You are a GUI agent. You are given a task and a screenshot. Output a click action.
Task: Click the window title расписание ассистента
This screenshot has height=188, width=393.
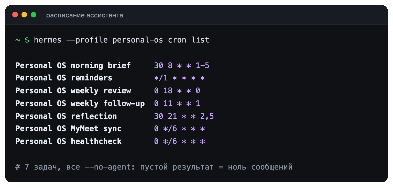pos(84,15)
